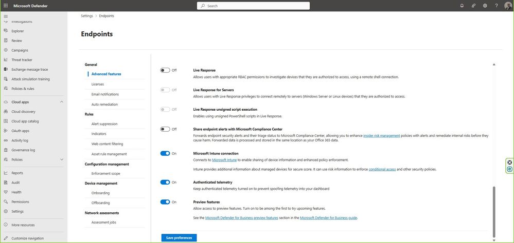Open the sidebar Settings gear icon

6,211
